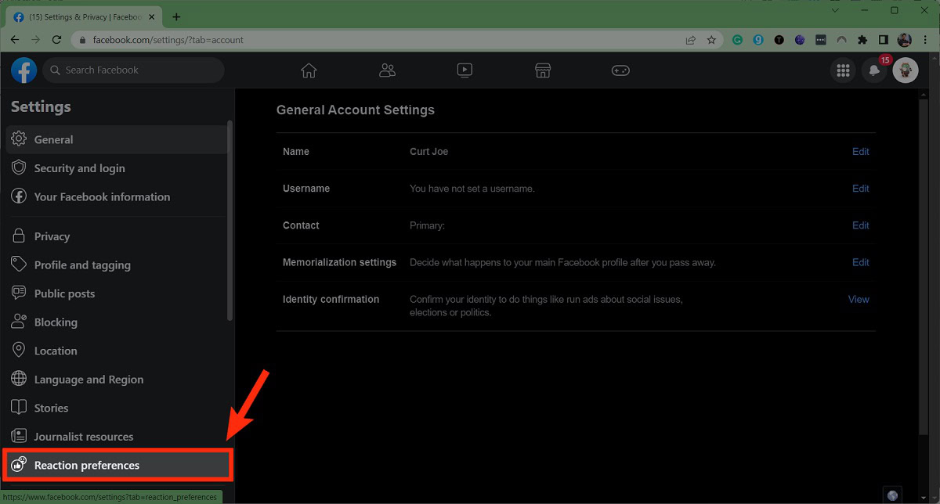940x504 pixels.
Task: Bookmark this page with the star icon
Action: [711, 40]
